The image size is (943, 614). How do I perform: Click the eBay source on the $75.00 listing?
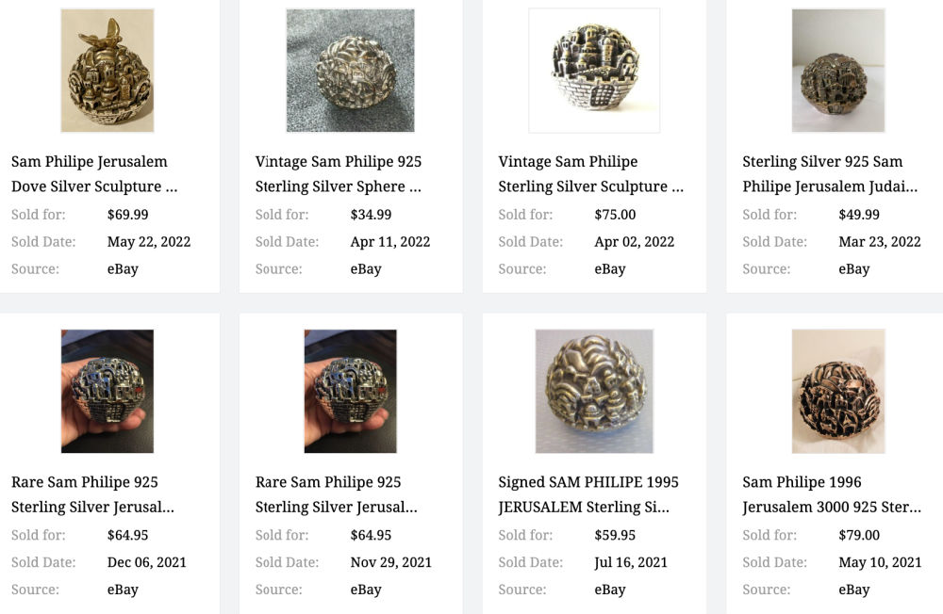coord(610,269)
